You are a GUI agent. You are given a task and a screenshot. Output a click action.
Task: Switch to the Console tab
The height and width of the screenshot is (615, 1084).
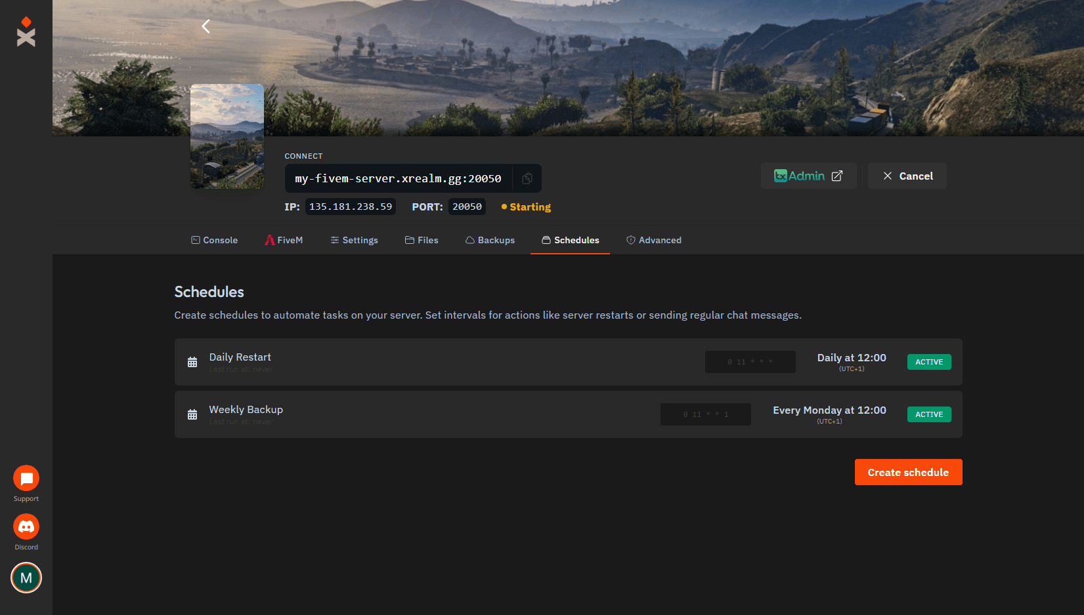pyautogui.click(x=214, y=240)
